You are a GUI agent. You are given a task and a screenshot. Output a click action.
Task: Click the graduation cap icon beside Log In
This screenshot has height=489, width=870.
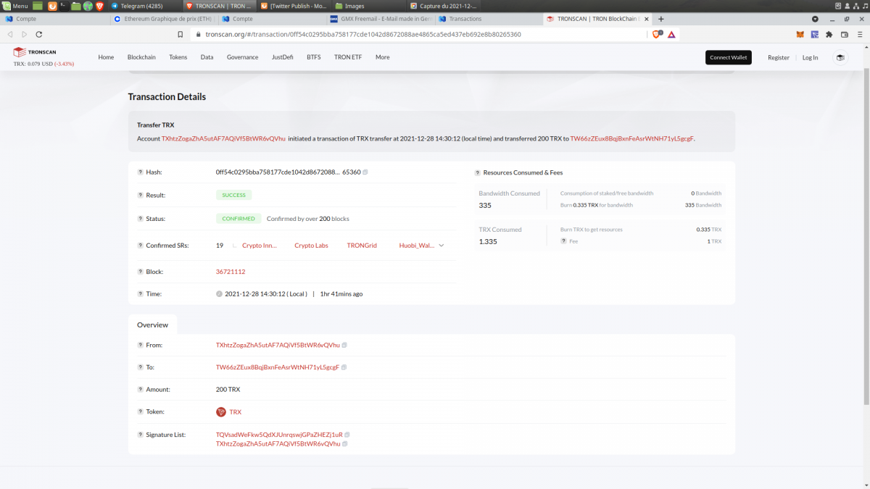tap(840, 57)
